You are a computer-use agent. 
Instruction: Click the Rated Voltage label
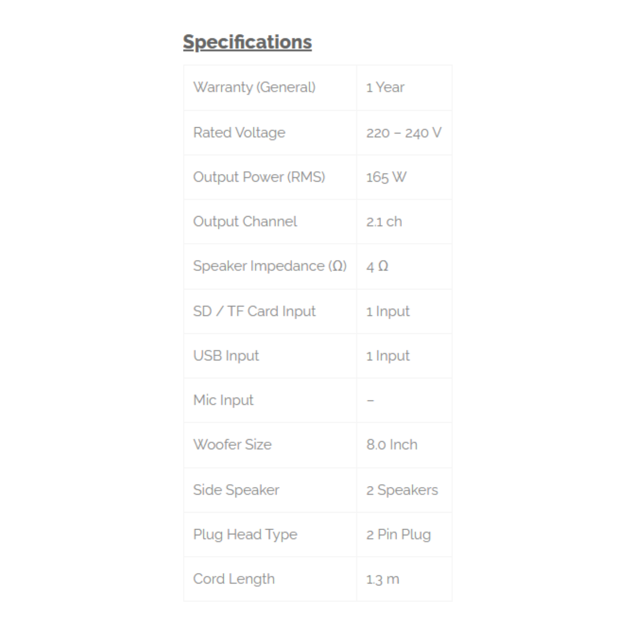coord(239,133)
